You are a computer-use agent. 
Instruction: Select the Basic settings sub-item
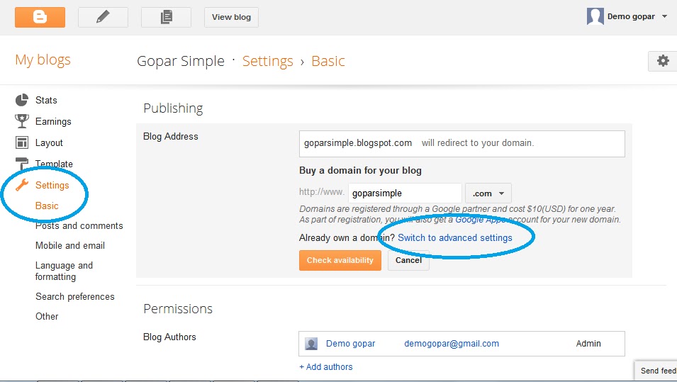click(x=47, y=206)
